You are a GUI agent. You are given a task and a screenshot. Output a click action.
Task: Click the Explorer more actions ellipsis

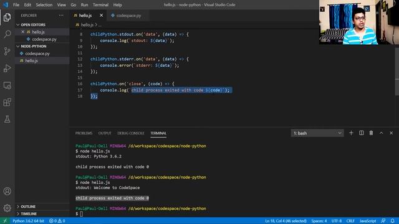[61, 16]
